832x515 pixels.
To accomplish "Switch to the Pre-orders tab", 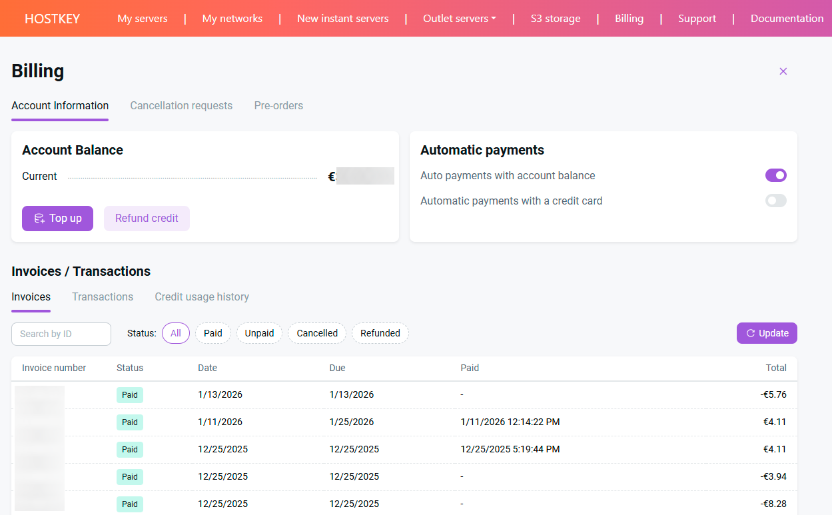I will [x=278, y=105].
